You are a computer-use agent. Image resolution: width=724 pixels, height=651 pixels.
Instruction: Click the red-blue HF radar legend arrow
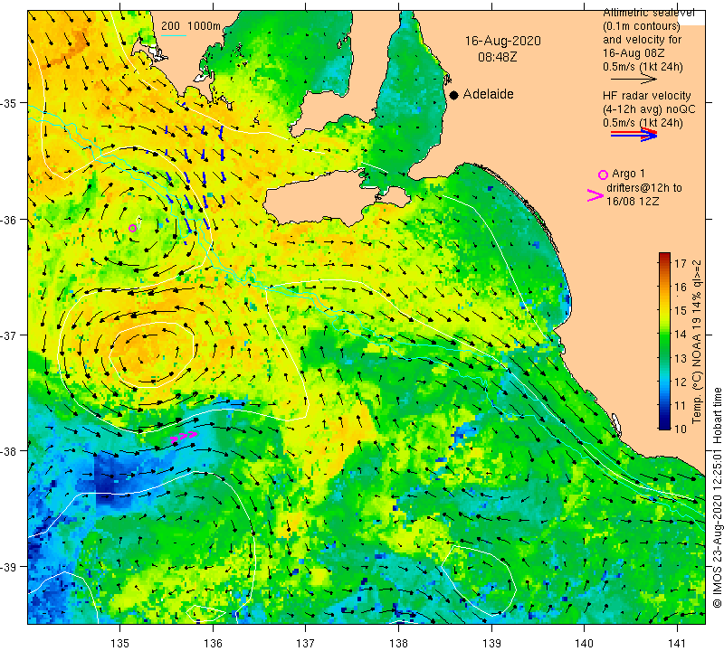(633, 134)
